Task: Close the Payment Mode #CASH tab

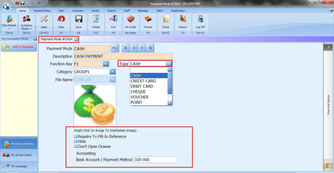Action: pyautogui.click(x=76, y=39)
